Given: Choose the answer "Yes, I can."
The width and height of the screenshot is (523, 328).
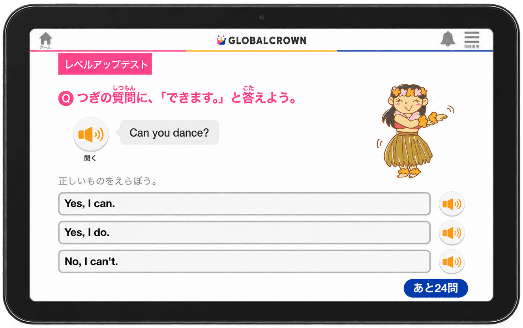Looking at the screenshot, I should coord(244,204).
